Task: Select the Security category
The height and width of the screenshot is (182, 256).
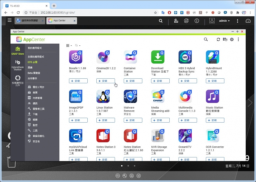Action: (34, 141)
